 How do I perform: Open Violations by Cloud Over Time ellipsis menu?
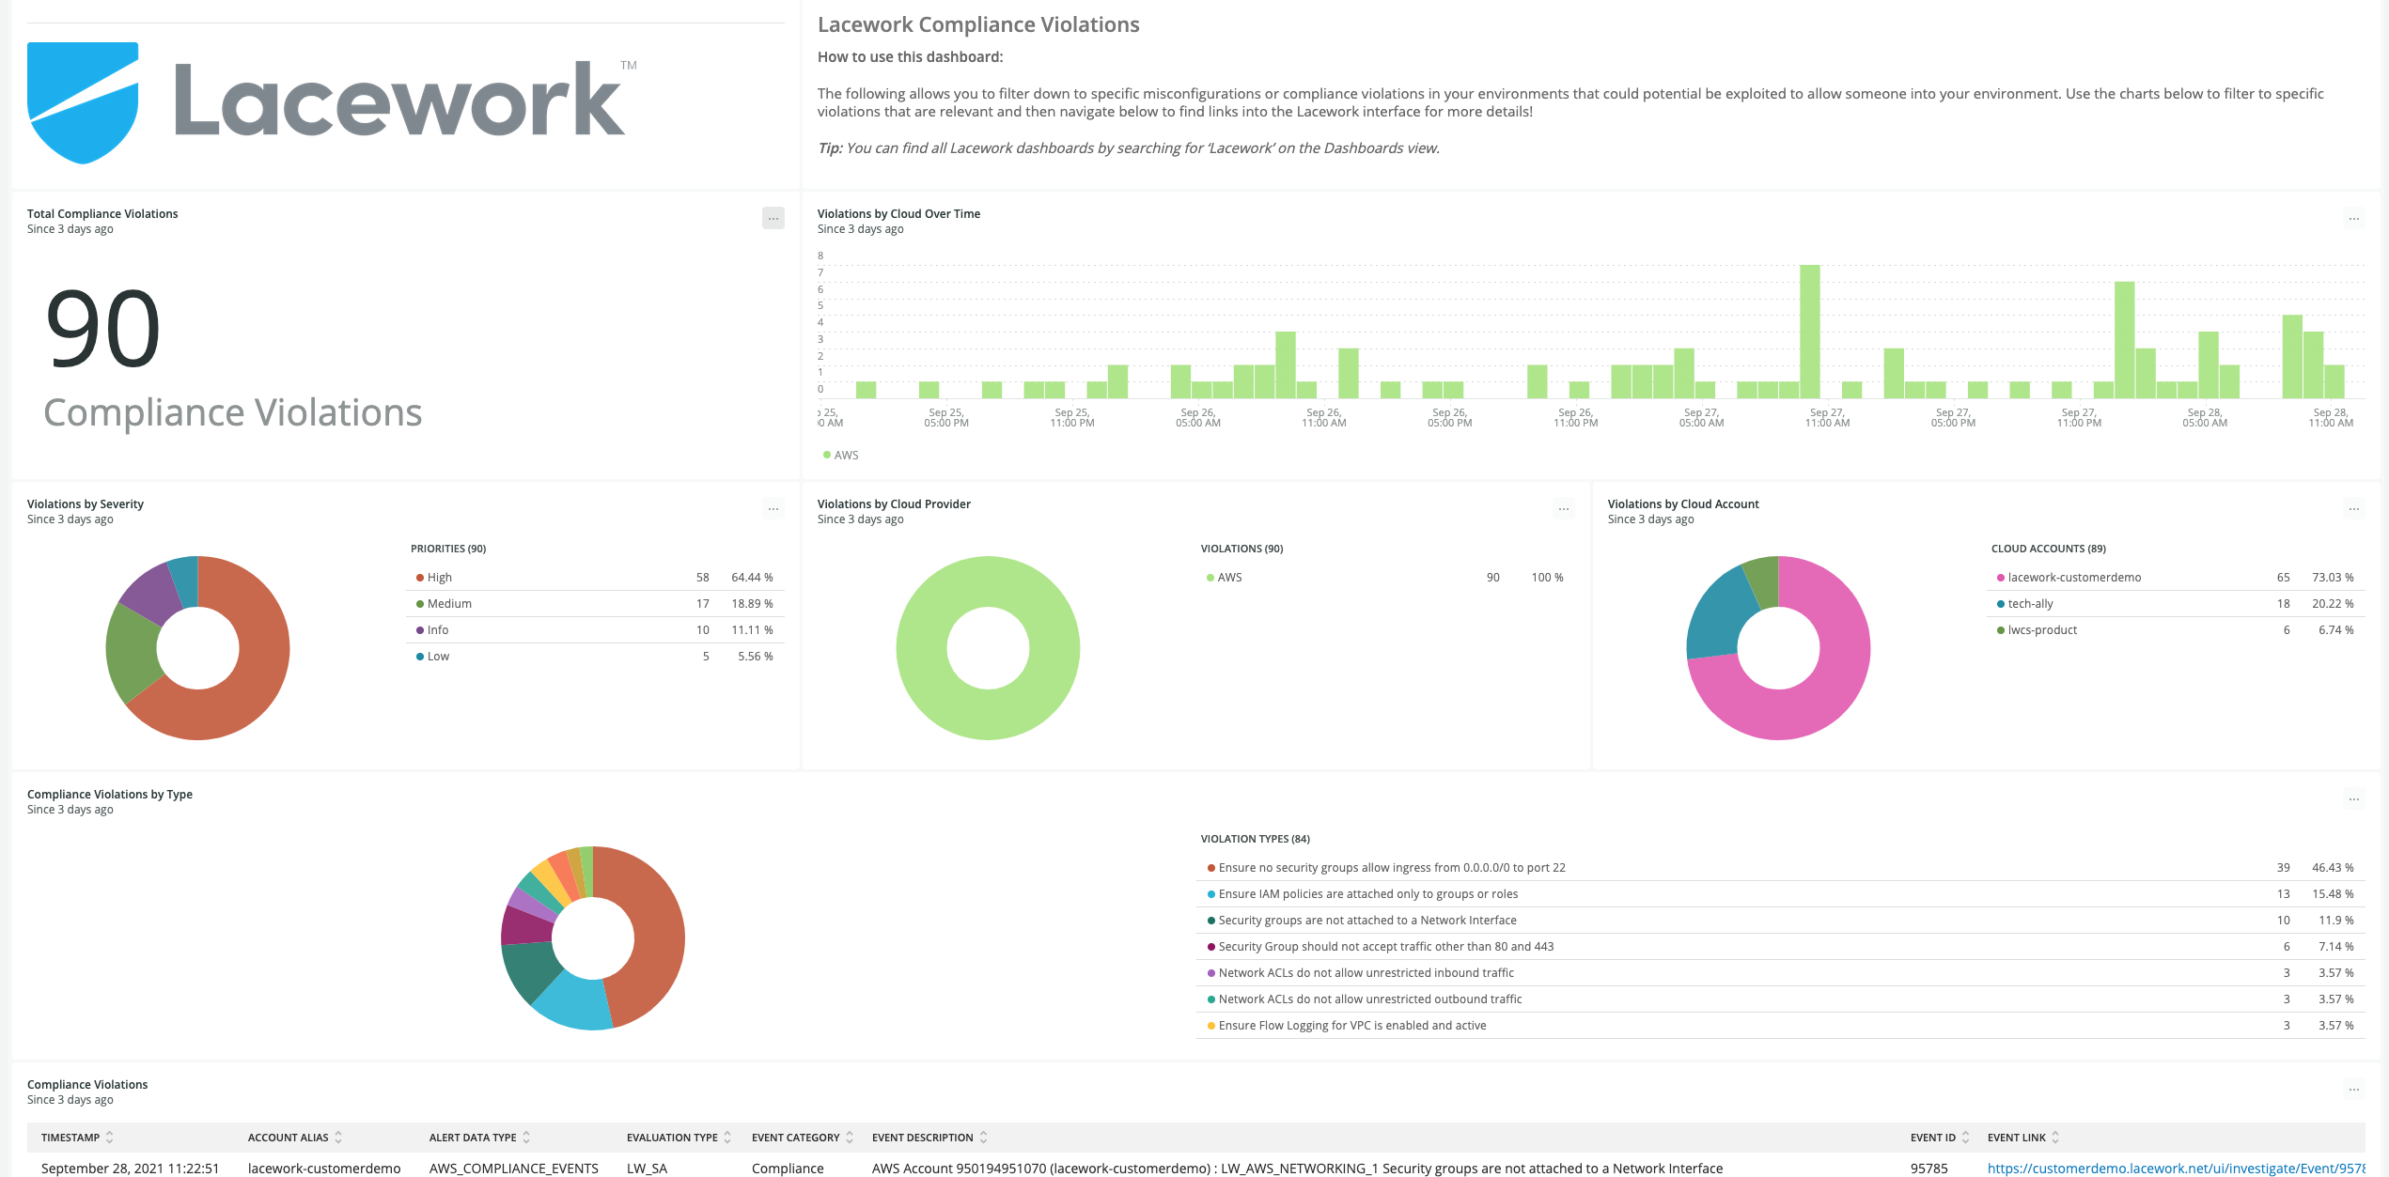tap(2353, 219)
